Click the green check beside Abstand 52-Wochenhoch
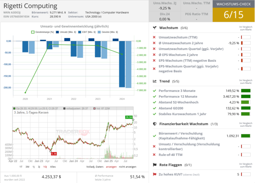Screen dimensions: 255x183 pos(154,102)
